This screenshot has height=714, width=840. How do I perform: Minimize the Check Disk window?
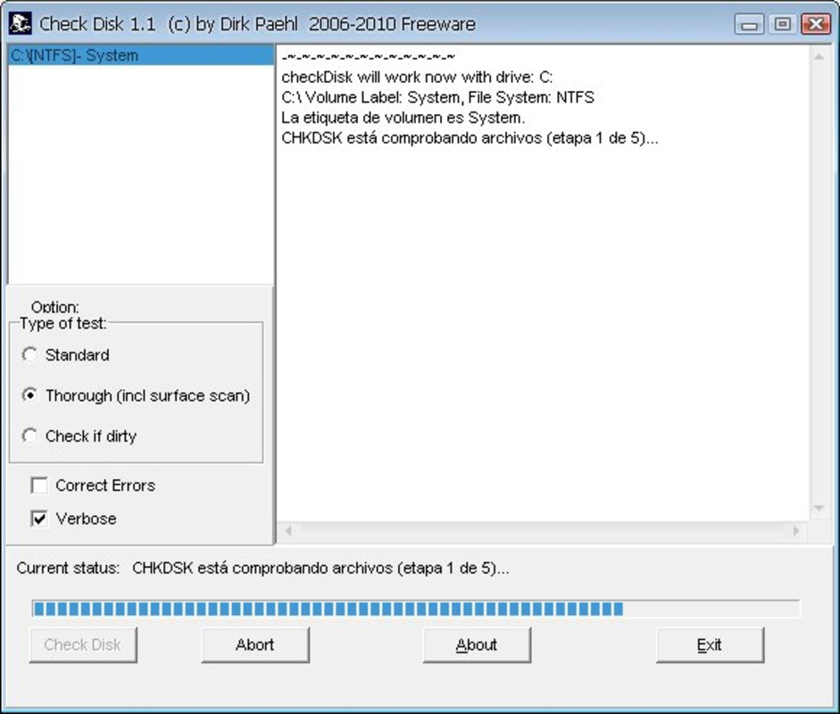point(749,24)
